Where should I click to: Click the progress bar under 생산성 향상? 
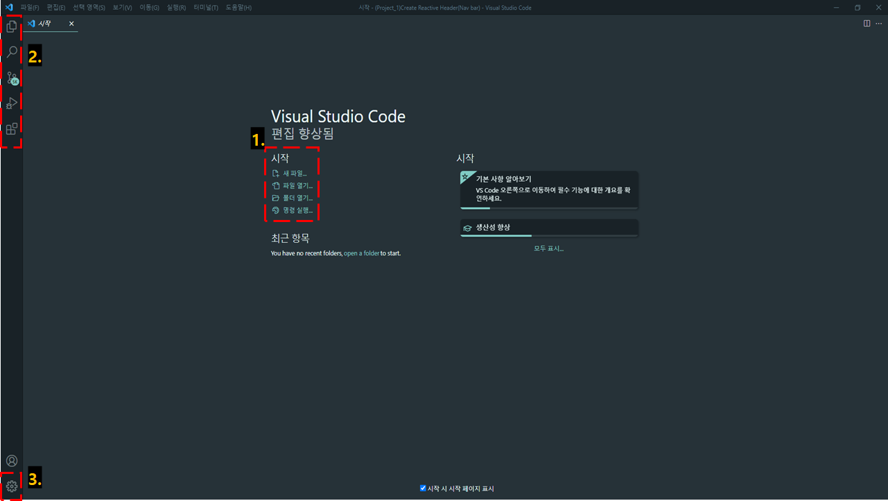click(549, 236)
